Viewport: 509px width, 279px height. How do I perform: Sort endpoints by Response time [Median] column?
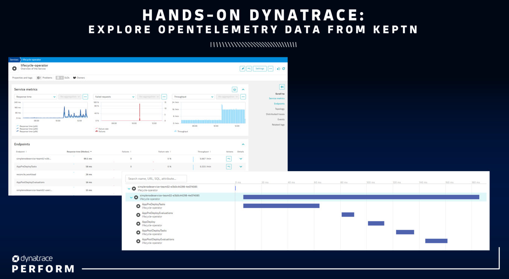pos(79,152)
